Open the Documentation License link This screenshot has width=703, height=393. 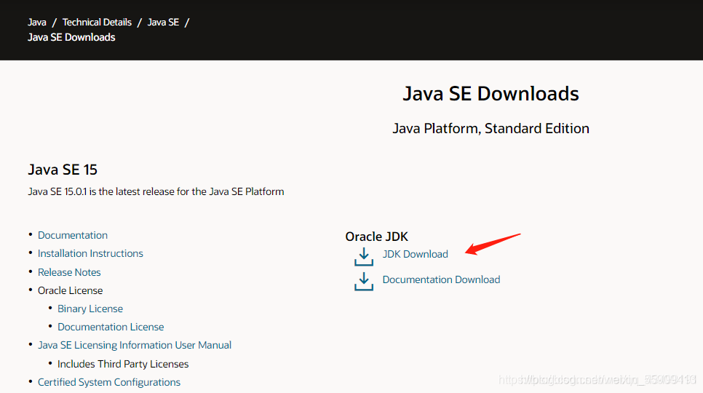point(111,327)
